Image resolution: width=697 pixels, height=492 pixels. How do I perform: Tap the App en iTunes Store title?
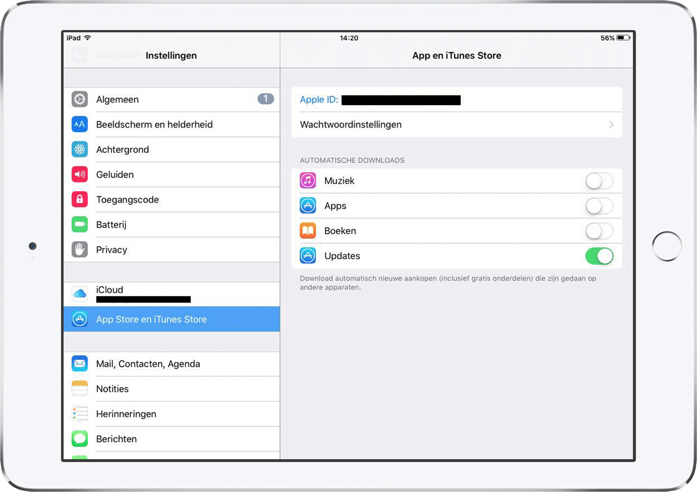tap(457, 56)
